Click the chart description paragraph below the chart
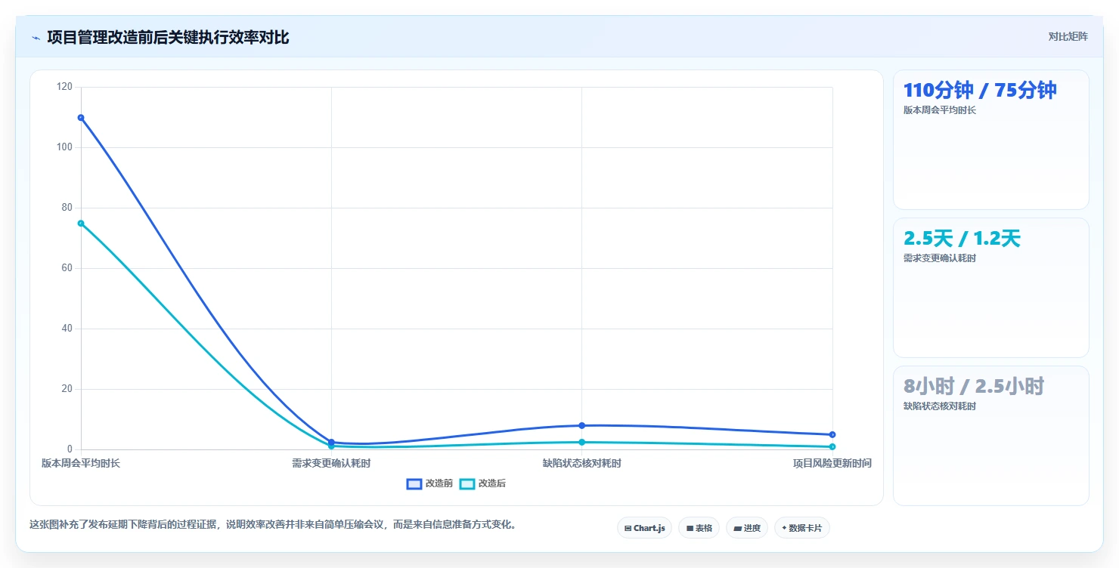1119x568 pixels. [x=274, y=525]
